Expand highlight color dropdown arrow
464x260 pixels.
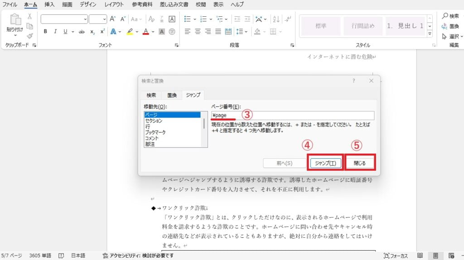coord(137,31)
